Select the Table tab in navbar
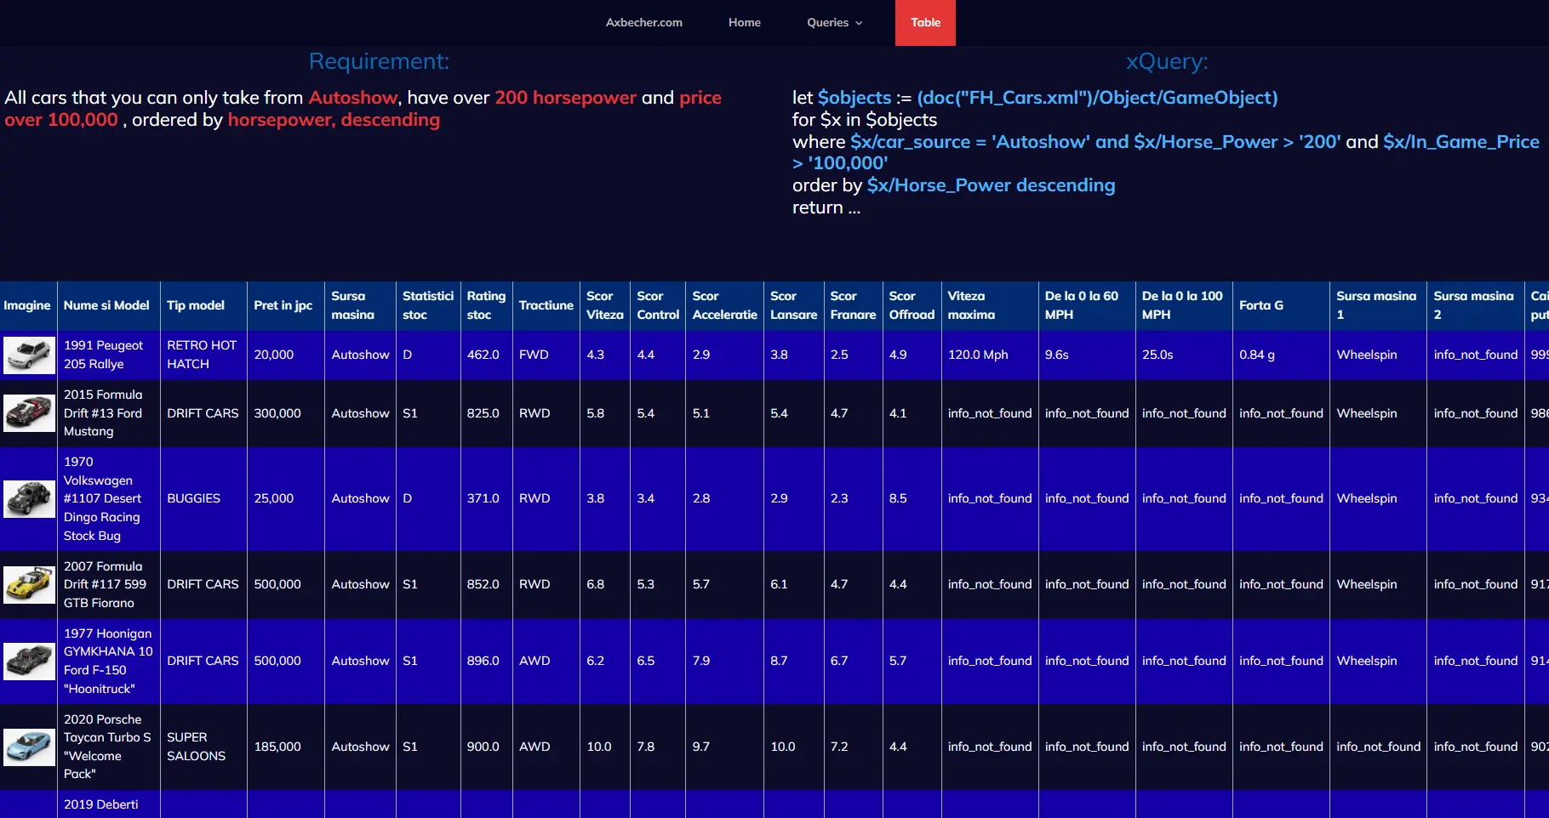The height and width of the screenshot is (818, 1549). (925, 23)
